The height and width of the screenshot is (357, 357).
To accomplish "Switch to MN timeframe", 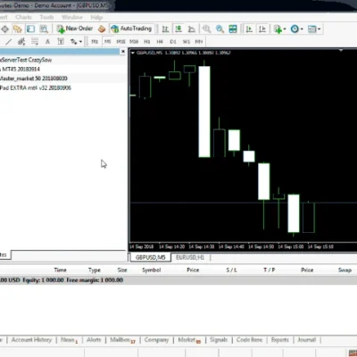I will point(199,42).
